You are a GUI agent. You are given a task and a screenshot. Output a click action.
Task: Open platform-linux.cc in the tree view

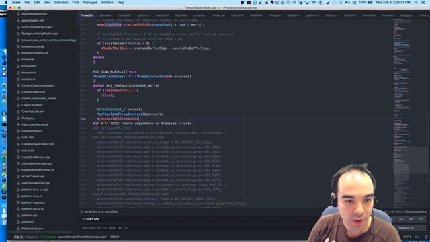pos(32,196)
